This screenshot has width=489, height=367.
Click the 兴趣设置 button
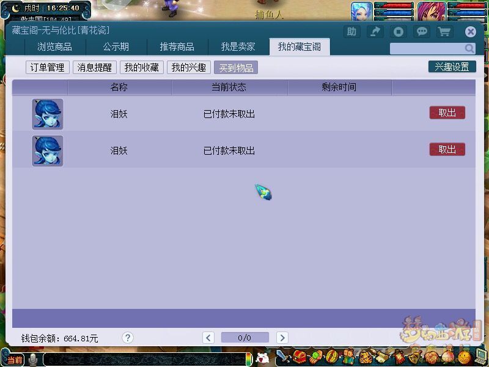tap(452, 67)
